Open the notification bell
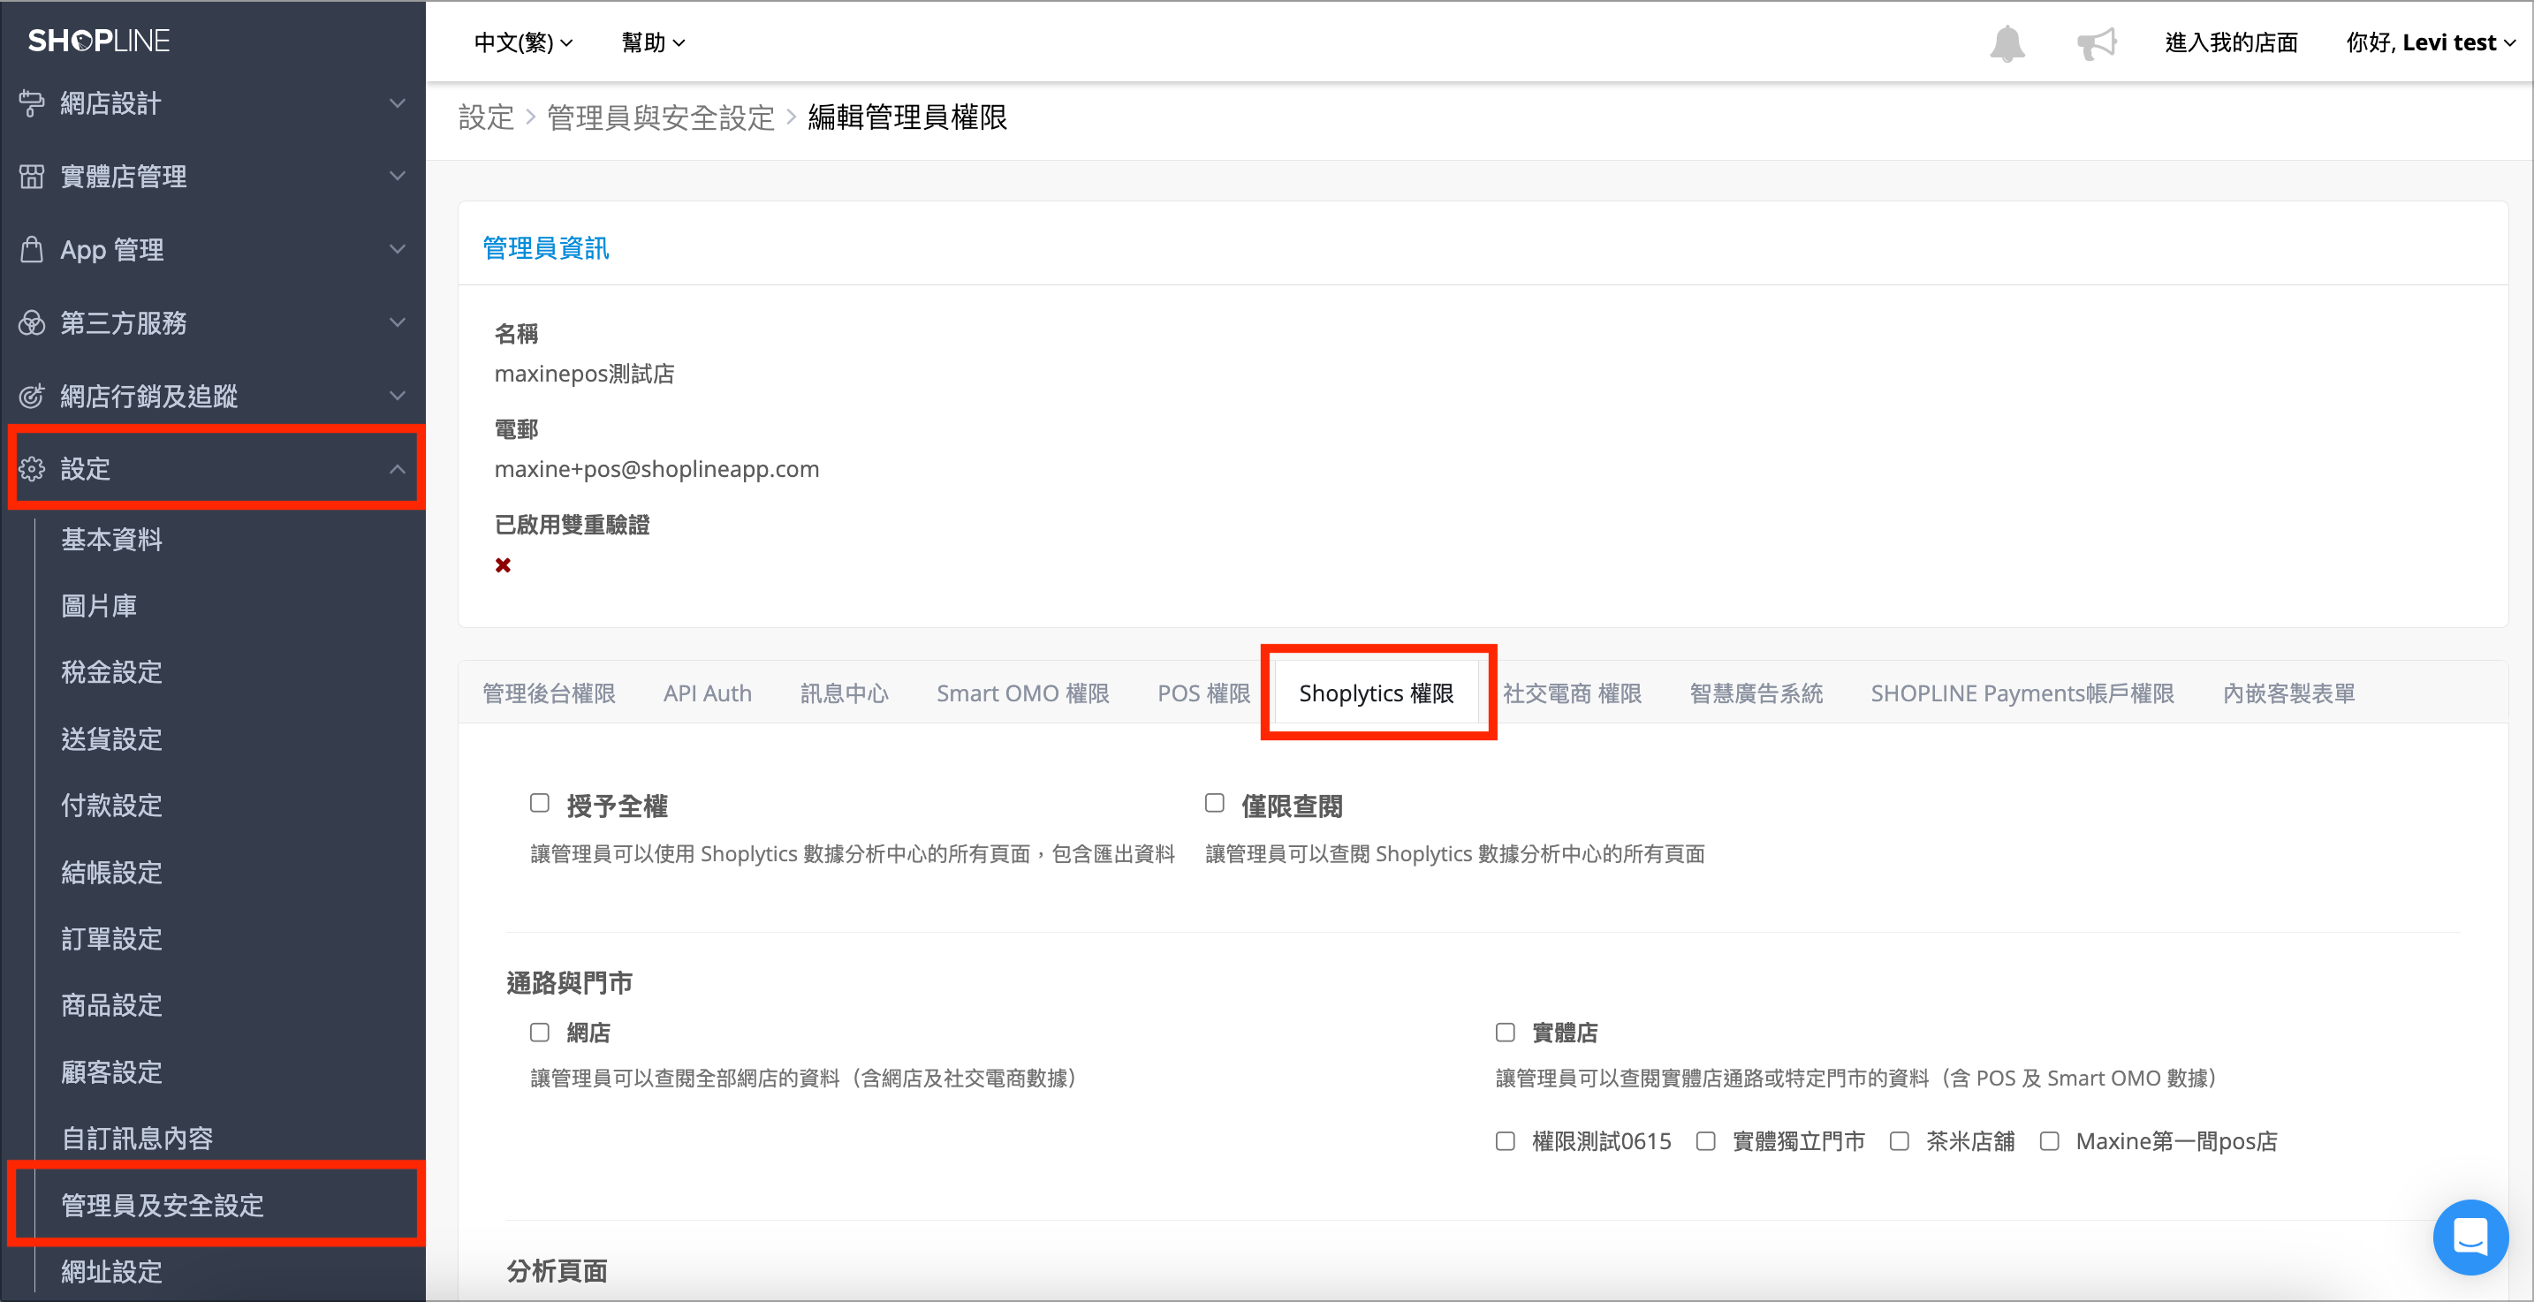2534x1302 pixels. point(2007,43)
